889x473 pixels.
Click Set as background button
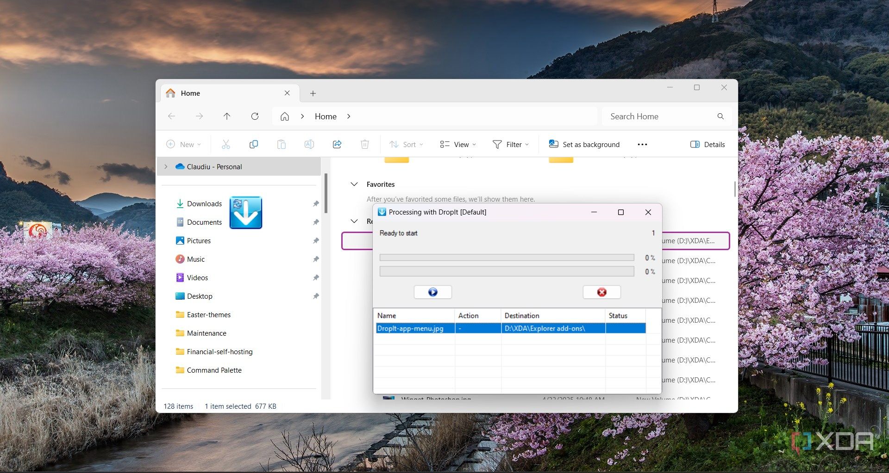(x=584, y=144)
